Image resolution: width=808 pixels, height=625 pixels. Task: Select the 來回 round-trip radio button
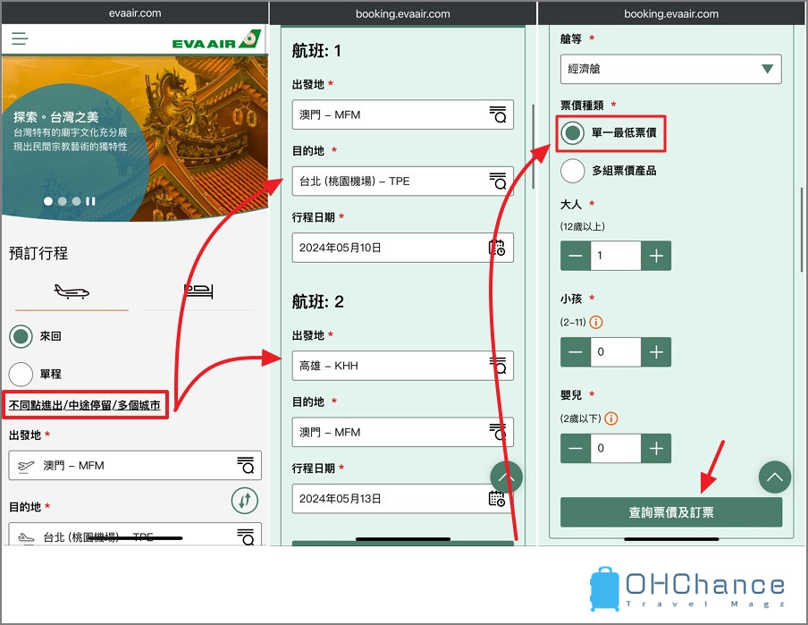click(21, 337)
